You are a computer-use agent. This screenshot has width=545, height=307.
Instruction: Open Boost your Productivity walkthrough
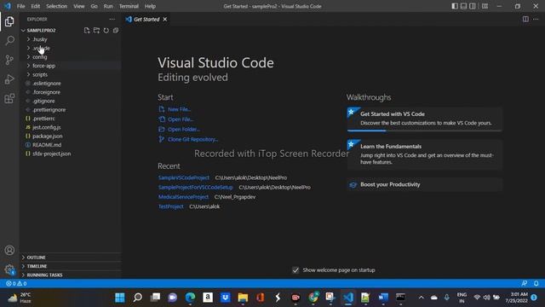pyautogui.click(x=424, y=184)
